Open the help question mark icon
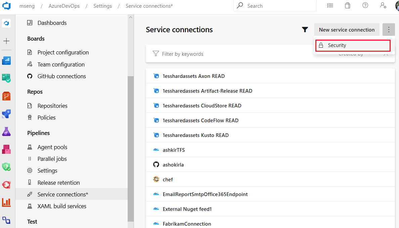The height and width of the screenshot is (228, 399). point(365,6)
